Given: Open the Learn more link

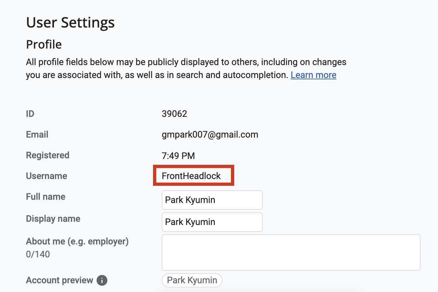Looking at the screenshot, I should coord(313,75).
